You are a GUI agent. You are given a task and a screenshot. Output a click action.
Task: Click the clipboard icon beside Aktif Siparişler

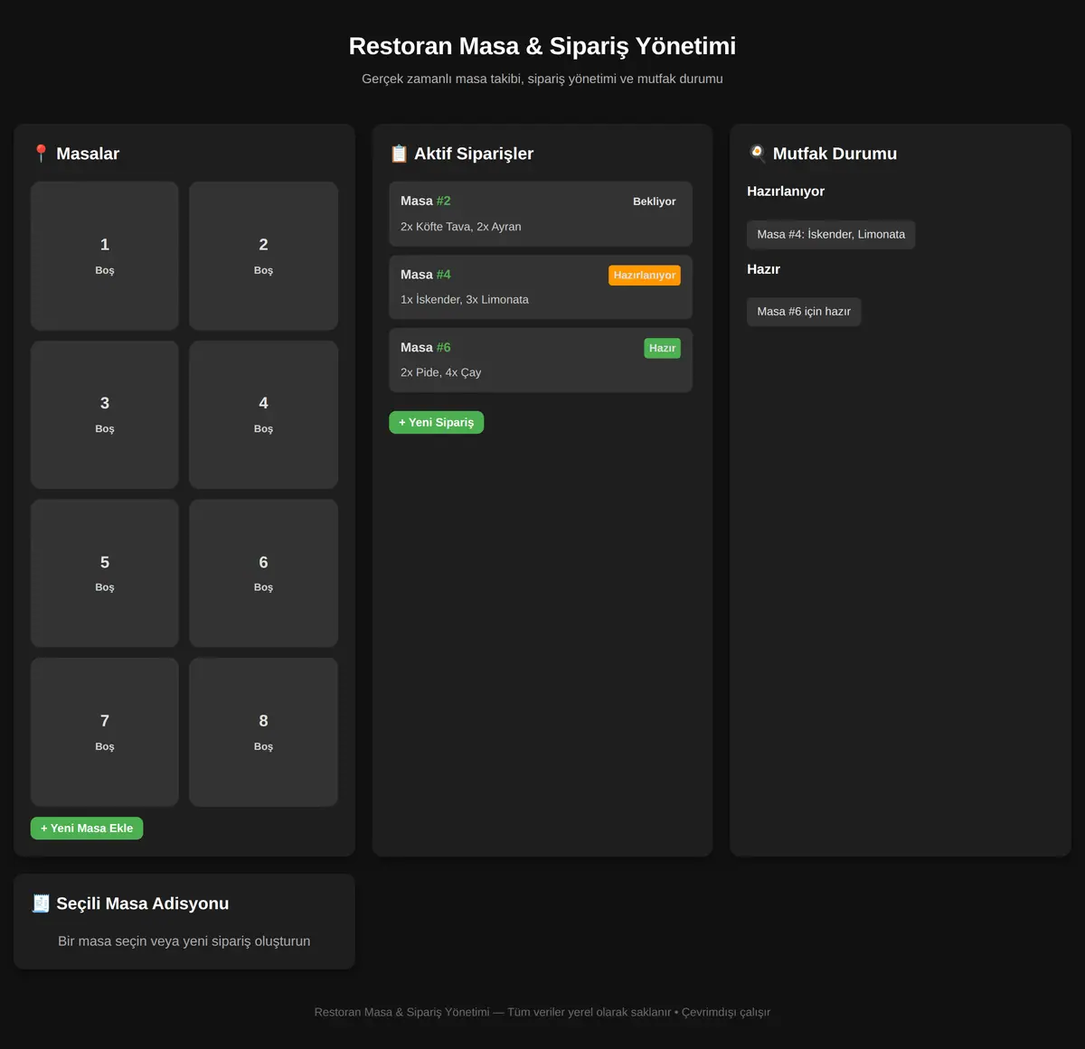point(399,154)
